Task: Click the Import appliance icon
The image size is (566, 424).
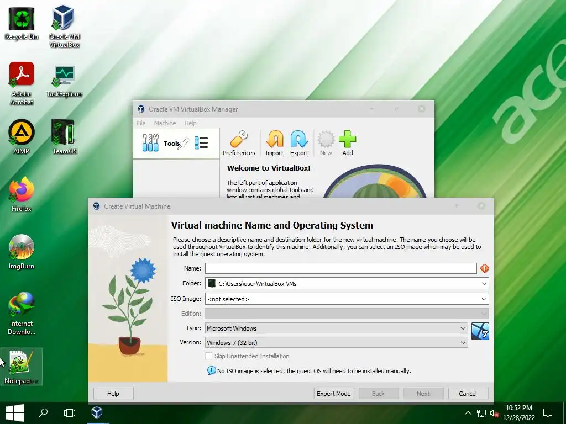Action: click(274, 143)
